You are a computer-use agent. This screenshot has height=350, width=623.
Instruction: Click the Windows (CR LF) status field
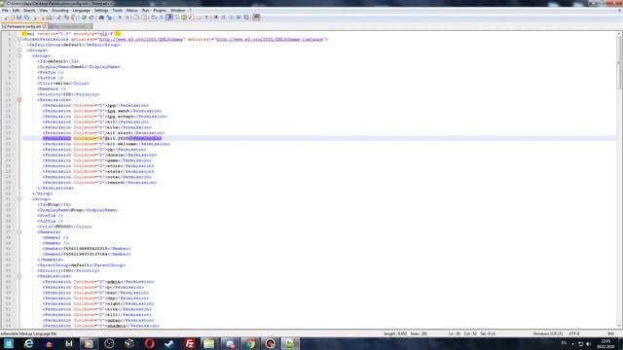[548, 333]
